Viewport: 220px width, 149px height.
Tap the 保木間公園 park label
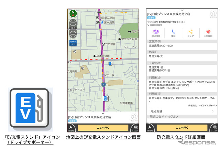pyautogui.click(x=103, y=56)
